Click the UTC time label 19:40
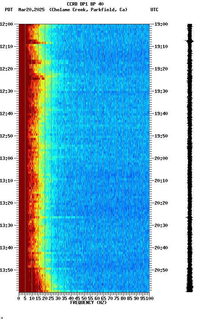This screenshot has height=322, width=206. 161,114
